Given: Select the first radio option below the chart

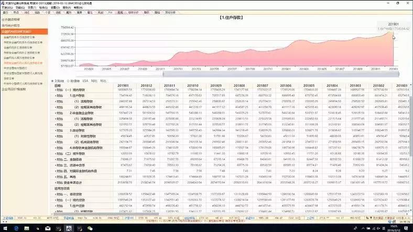Looking at the screenshot, I should tap(52, 81).
